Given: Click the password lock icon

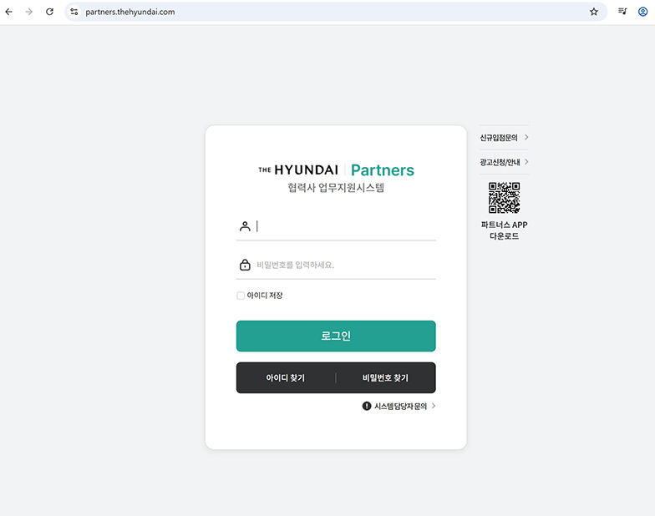Looking at the screenshot, I should (245, 265).
